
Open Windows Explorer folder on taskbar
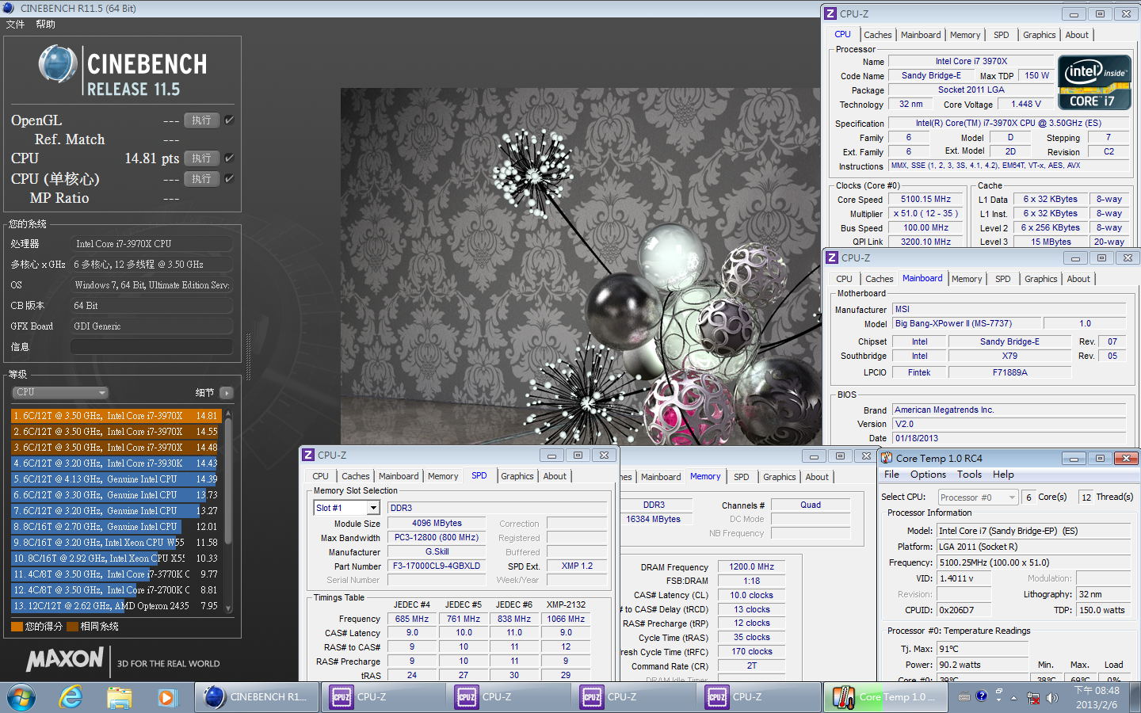pyautogui.click(x=119, y=697)
